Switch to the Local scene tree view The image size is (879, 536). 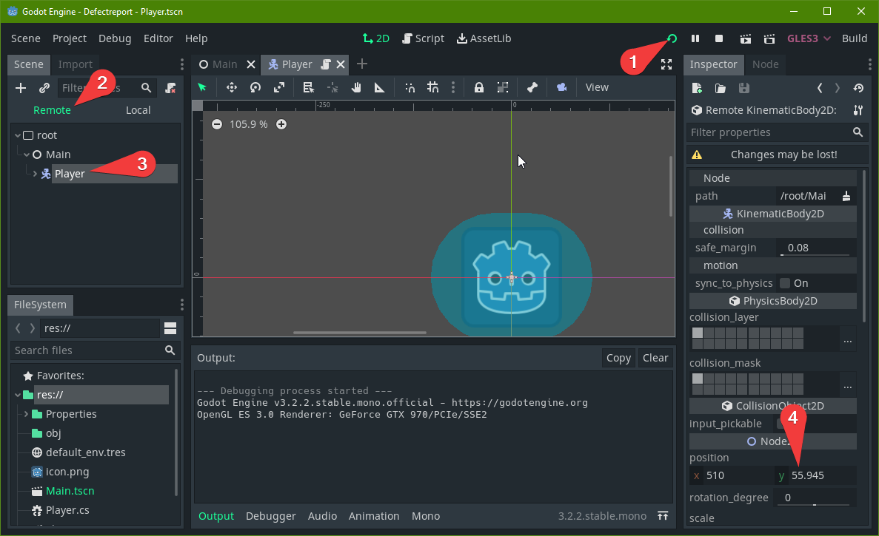point(138,109)
